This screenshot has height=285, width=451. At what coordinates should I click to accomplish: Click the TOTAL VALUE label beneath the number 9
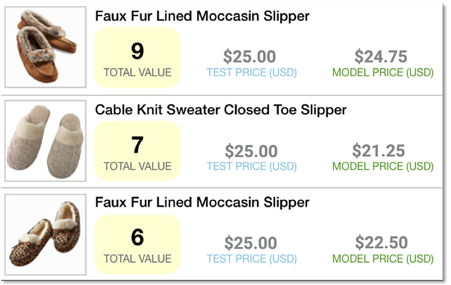137,72
